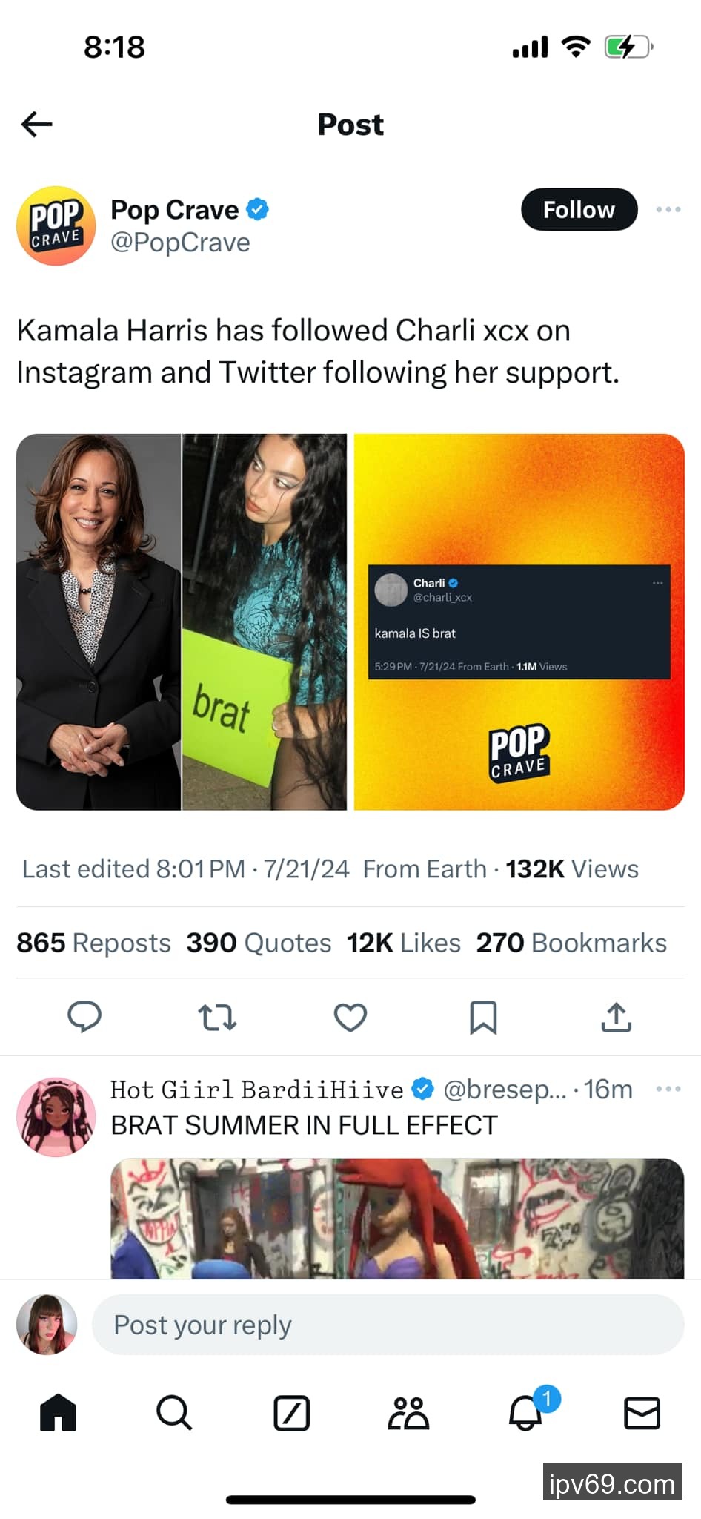Open the Search tab
The height and width of the screenshot is (1519, 701).
174,1412
